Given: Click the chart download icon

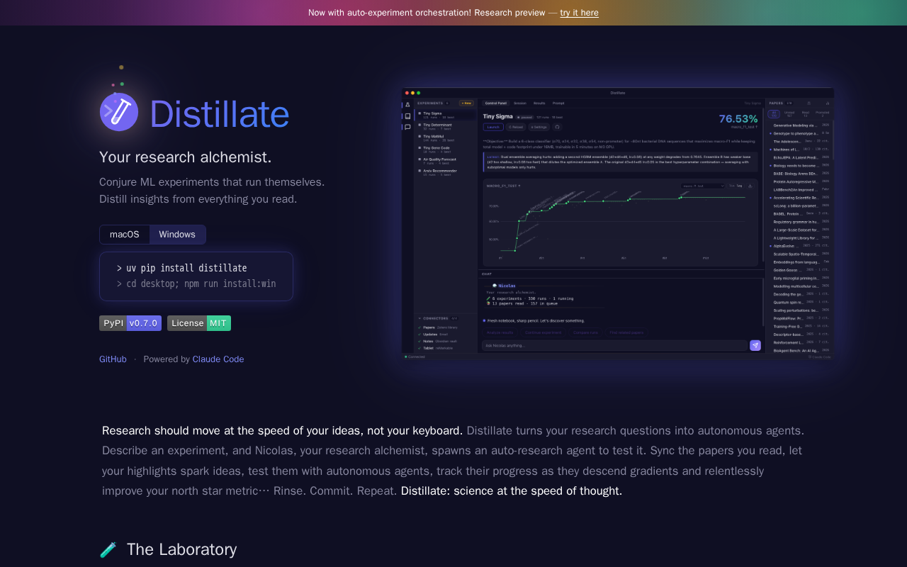Looking at the screenshot, I should (x=750, y=186).
